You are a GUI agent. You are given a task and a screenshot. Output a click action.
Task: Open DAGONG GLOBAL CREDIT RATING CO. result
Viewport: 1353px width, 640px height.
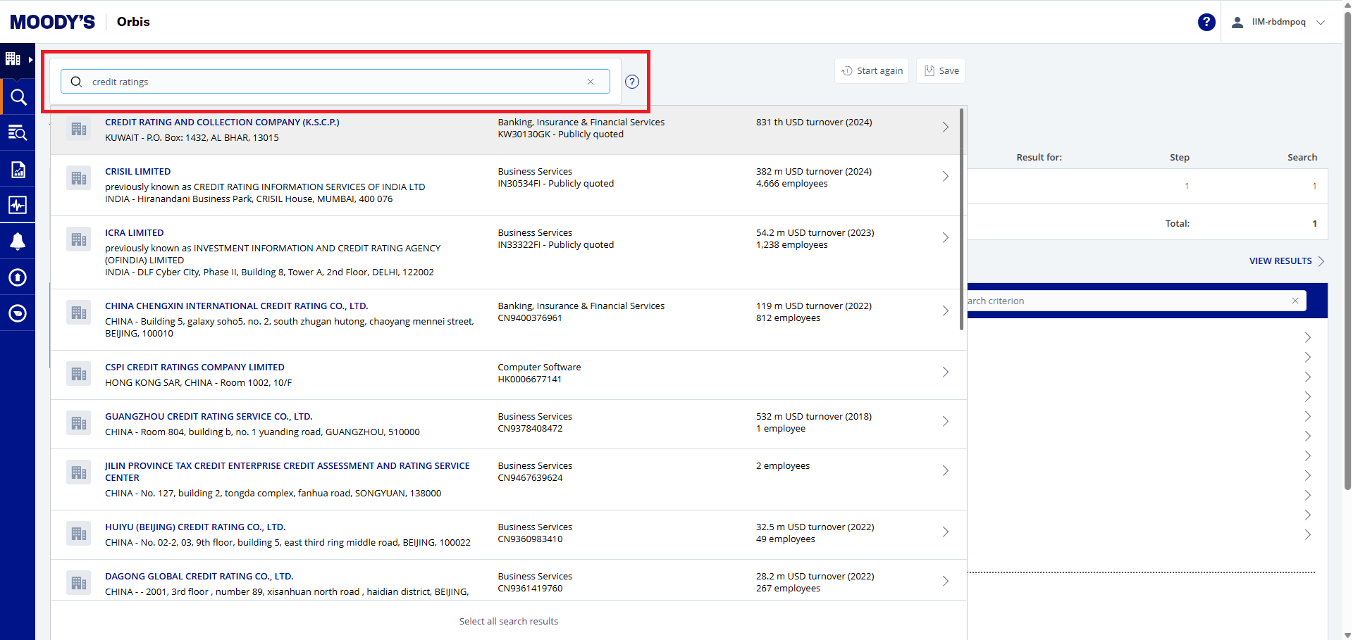point(199,577)
